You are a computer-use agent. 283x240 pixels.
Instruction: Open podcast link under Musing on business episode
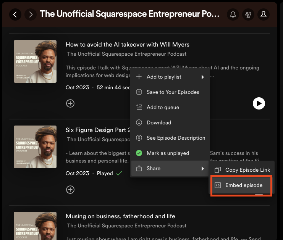coord(127,226)
